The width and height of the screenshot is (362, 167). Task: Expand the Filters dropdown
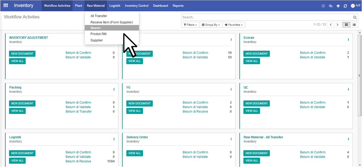point(190,25)
